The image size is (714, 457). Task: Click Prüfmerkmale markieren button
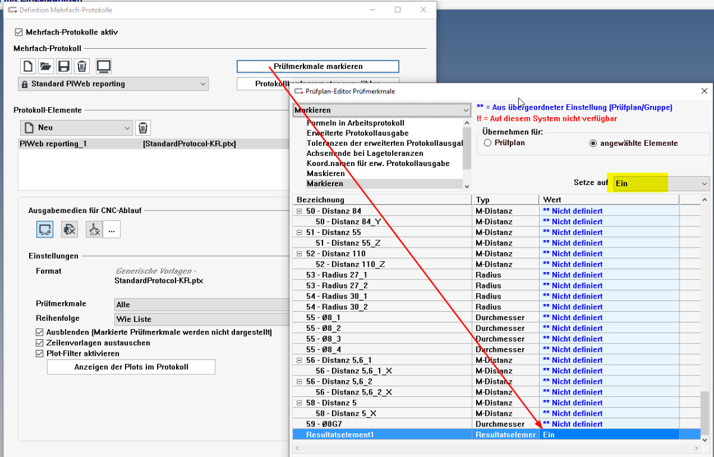318,67
